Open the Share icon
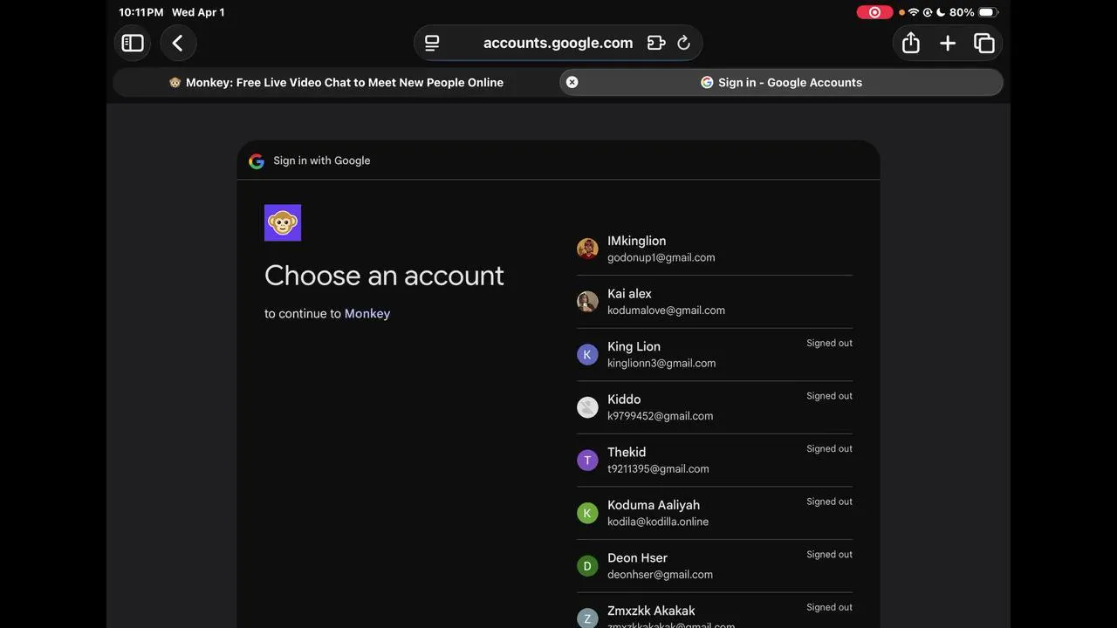The width and height of the screenshot is (1117, 628). [x=911, y=43]
